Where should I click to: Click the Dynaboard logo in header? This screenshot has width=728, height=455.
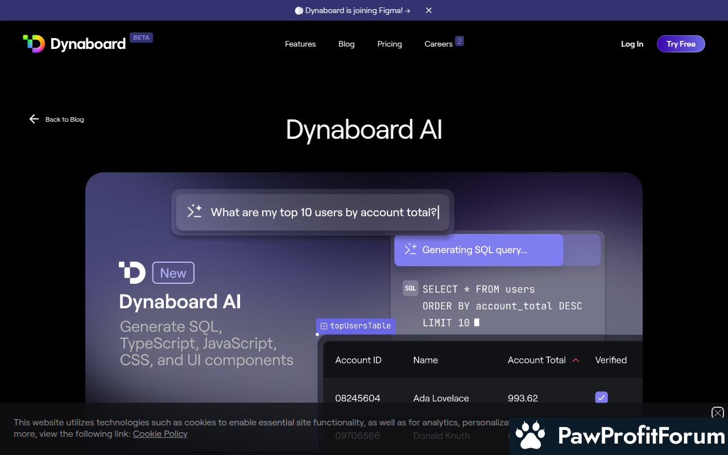(74, 44)
